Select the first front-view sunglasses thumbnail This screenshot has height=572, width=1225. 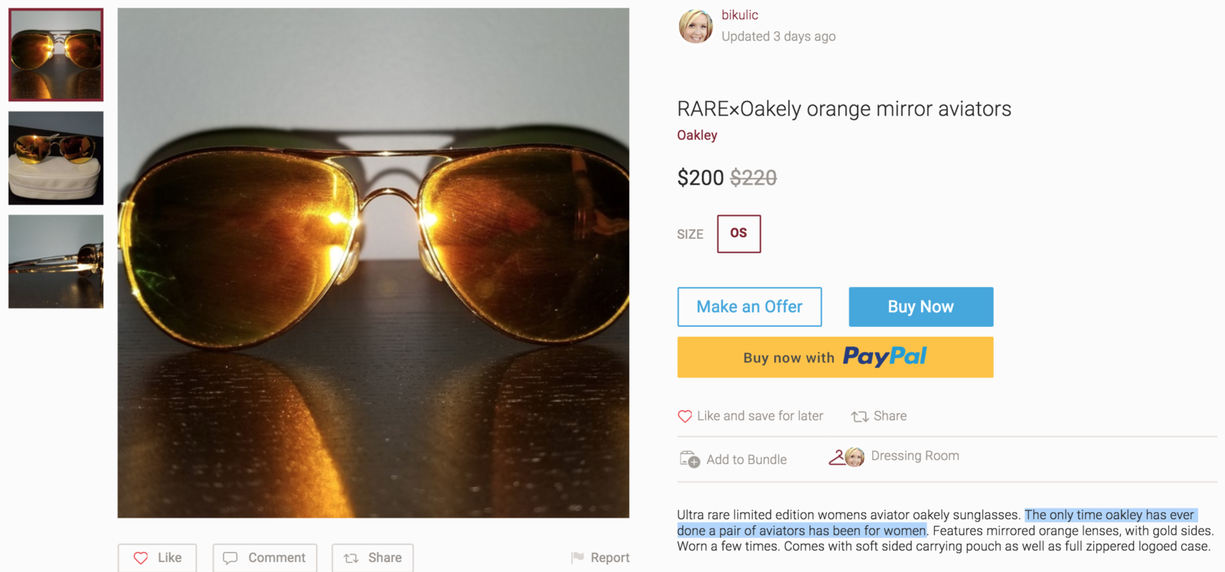tap(56, 55)
